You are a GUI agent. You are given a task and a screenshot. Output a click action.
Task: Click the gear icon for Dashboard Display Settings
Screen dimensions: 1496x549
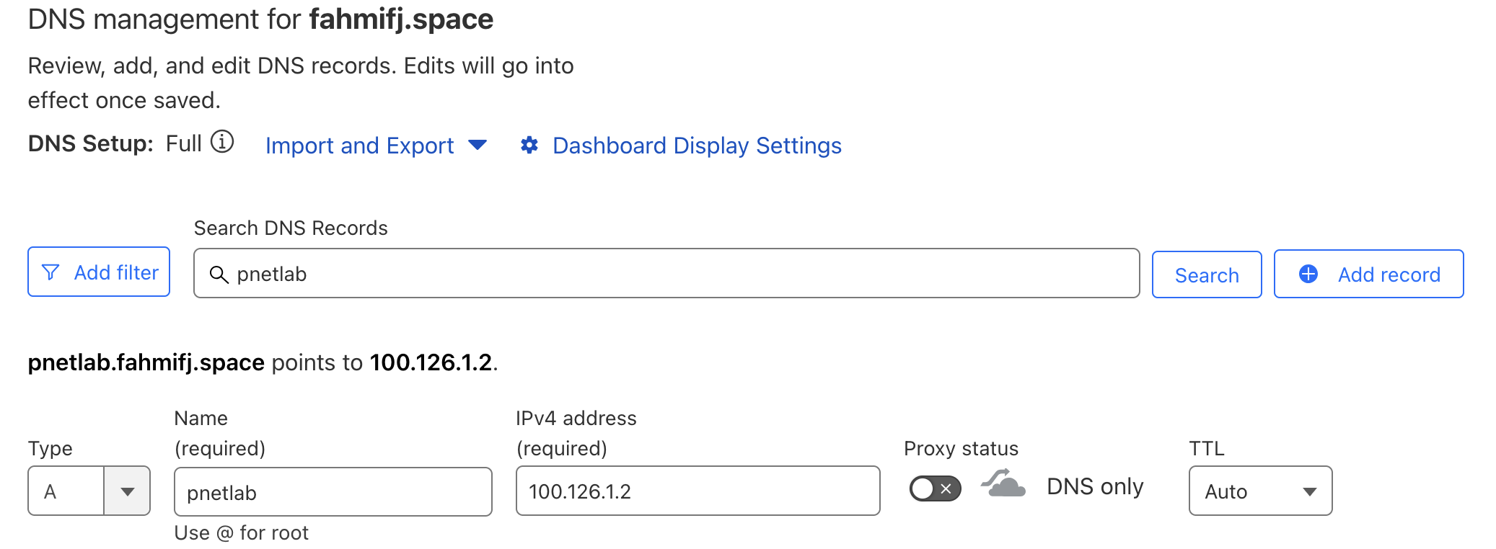click(x=529, y=145)
